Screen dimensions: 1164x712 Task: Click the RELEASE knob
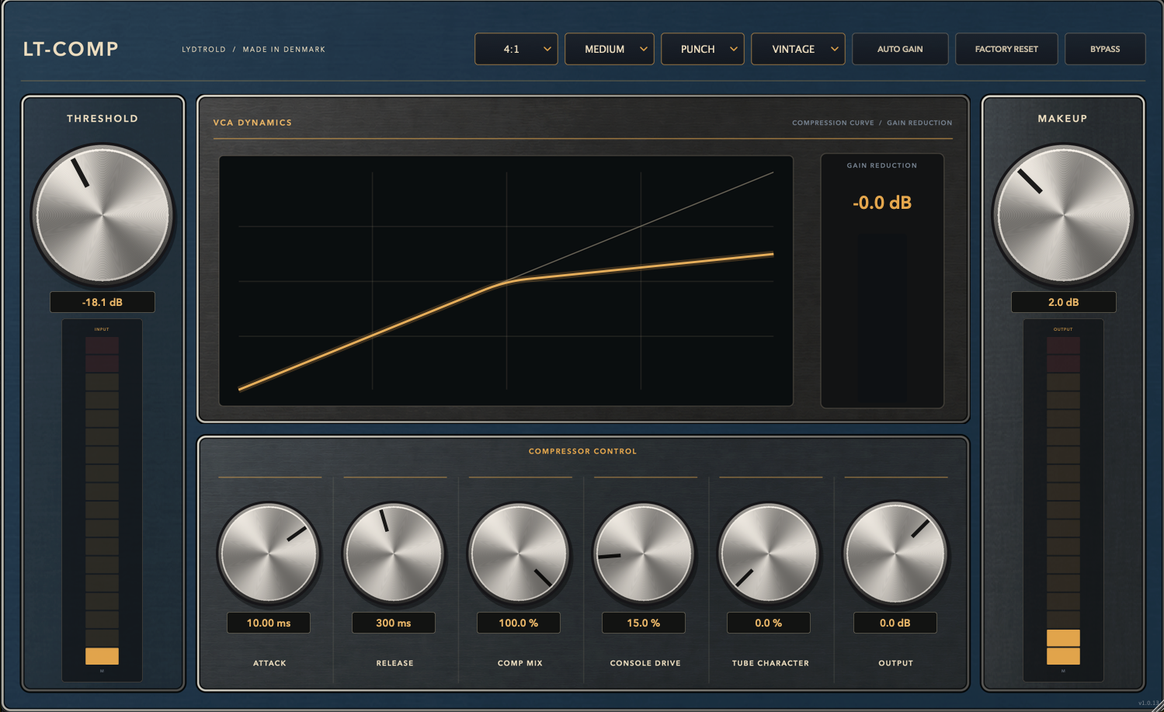[x=394, y=554]
